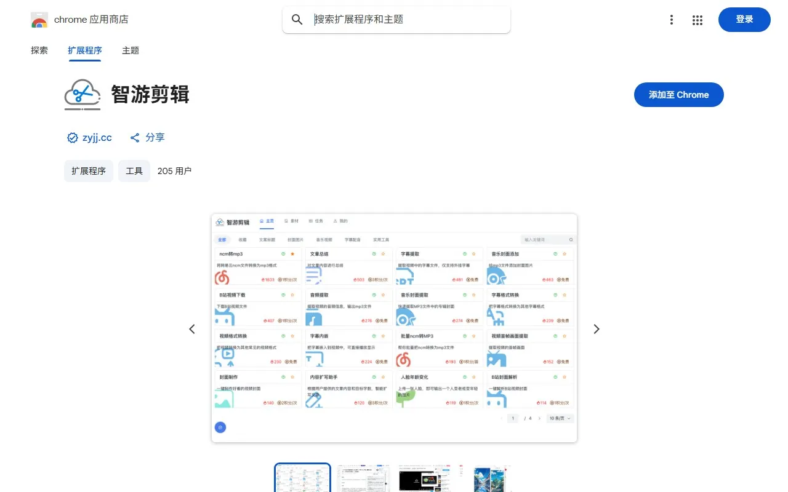Open the zyjj.cc website link

(97, 138)
